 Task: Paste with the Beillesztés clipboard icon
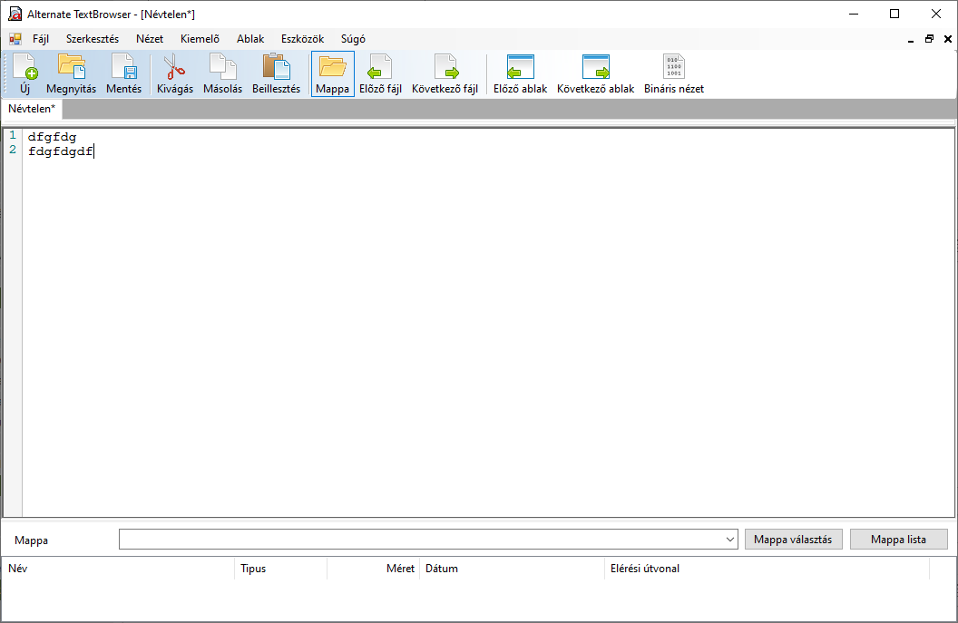pyautogui.click(x=276, y=73)
